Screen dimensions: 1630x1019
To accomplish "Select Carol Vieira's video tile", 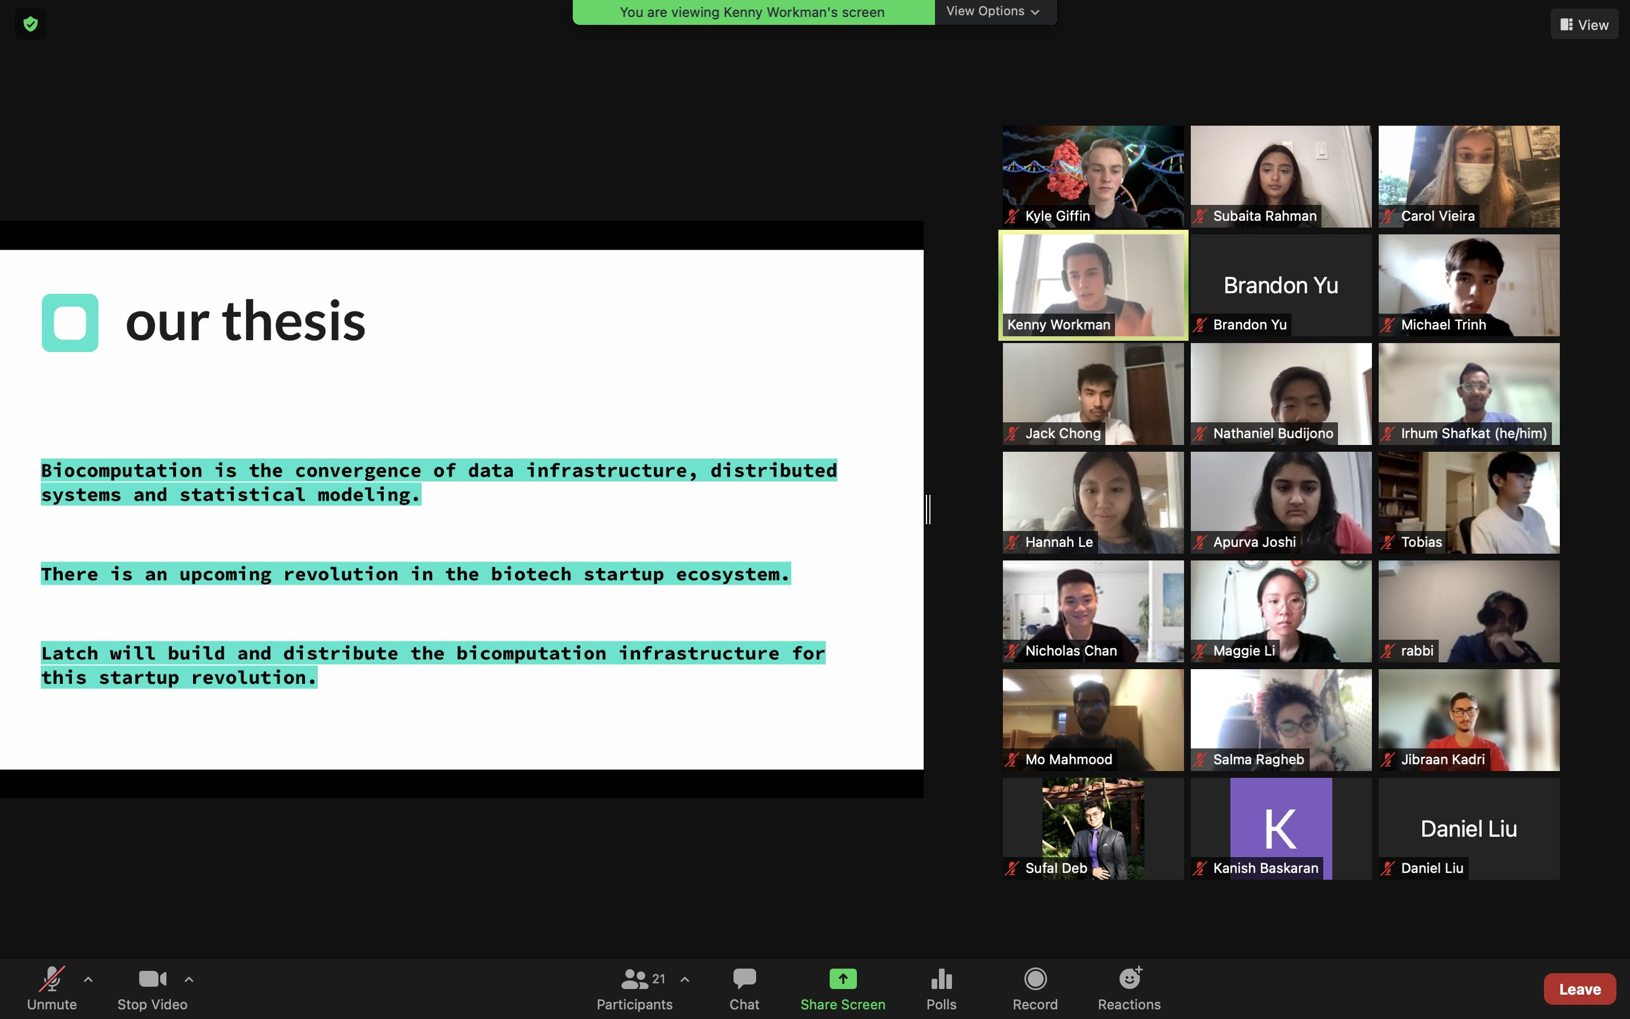I will click(1468, 177).
